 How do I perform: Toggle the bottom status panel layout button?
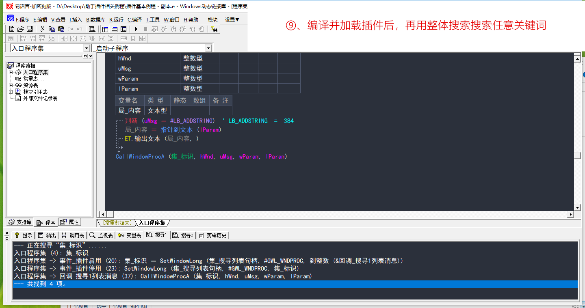tap(114, 29)
